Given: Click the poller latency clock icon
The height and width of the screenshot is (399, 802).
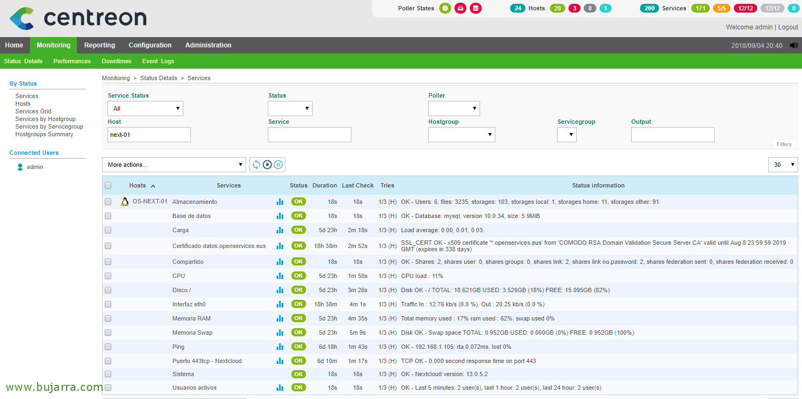Looking at the screenshot, I should pyautogui.click(x=445, y=8).
